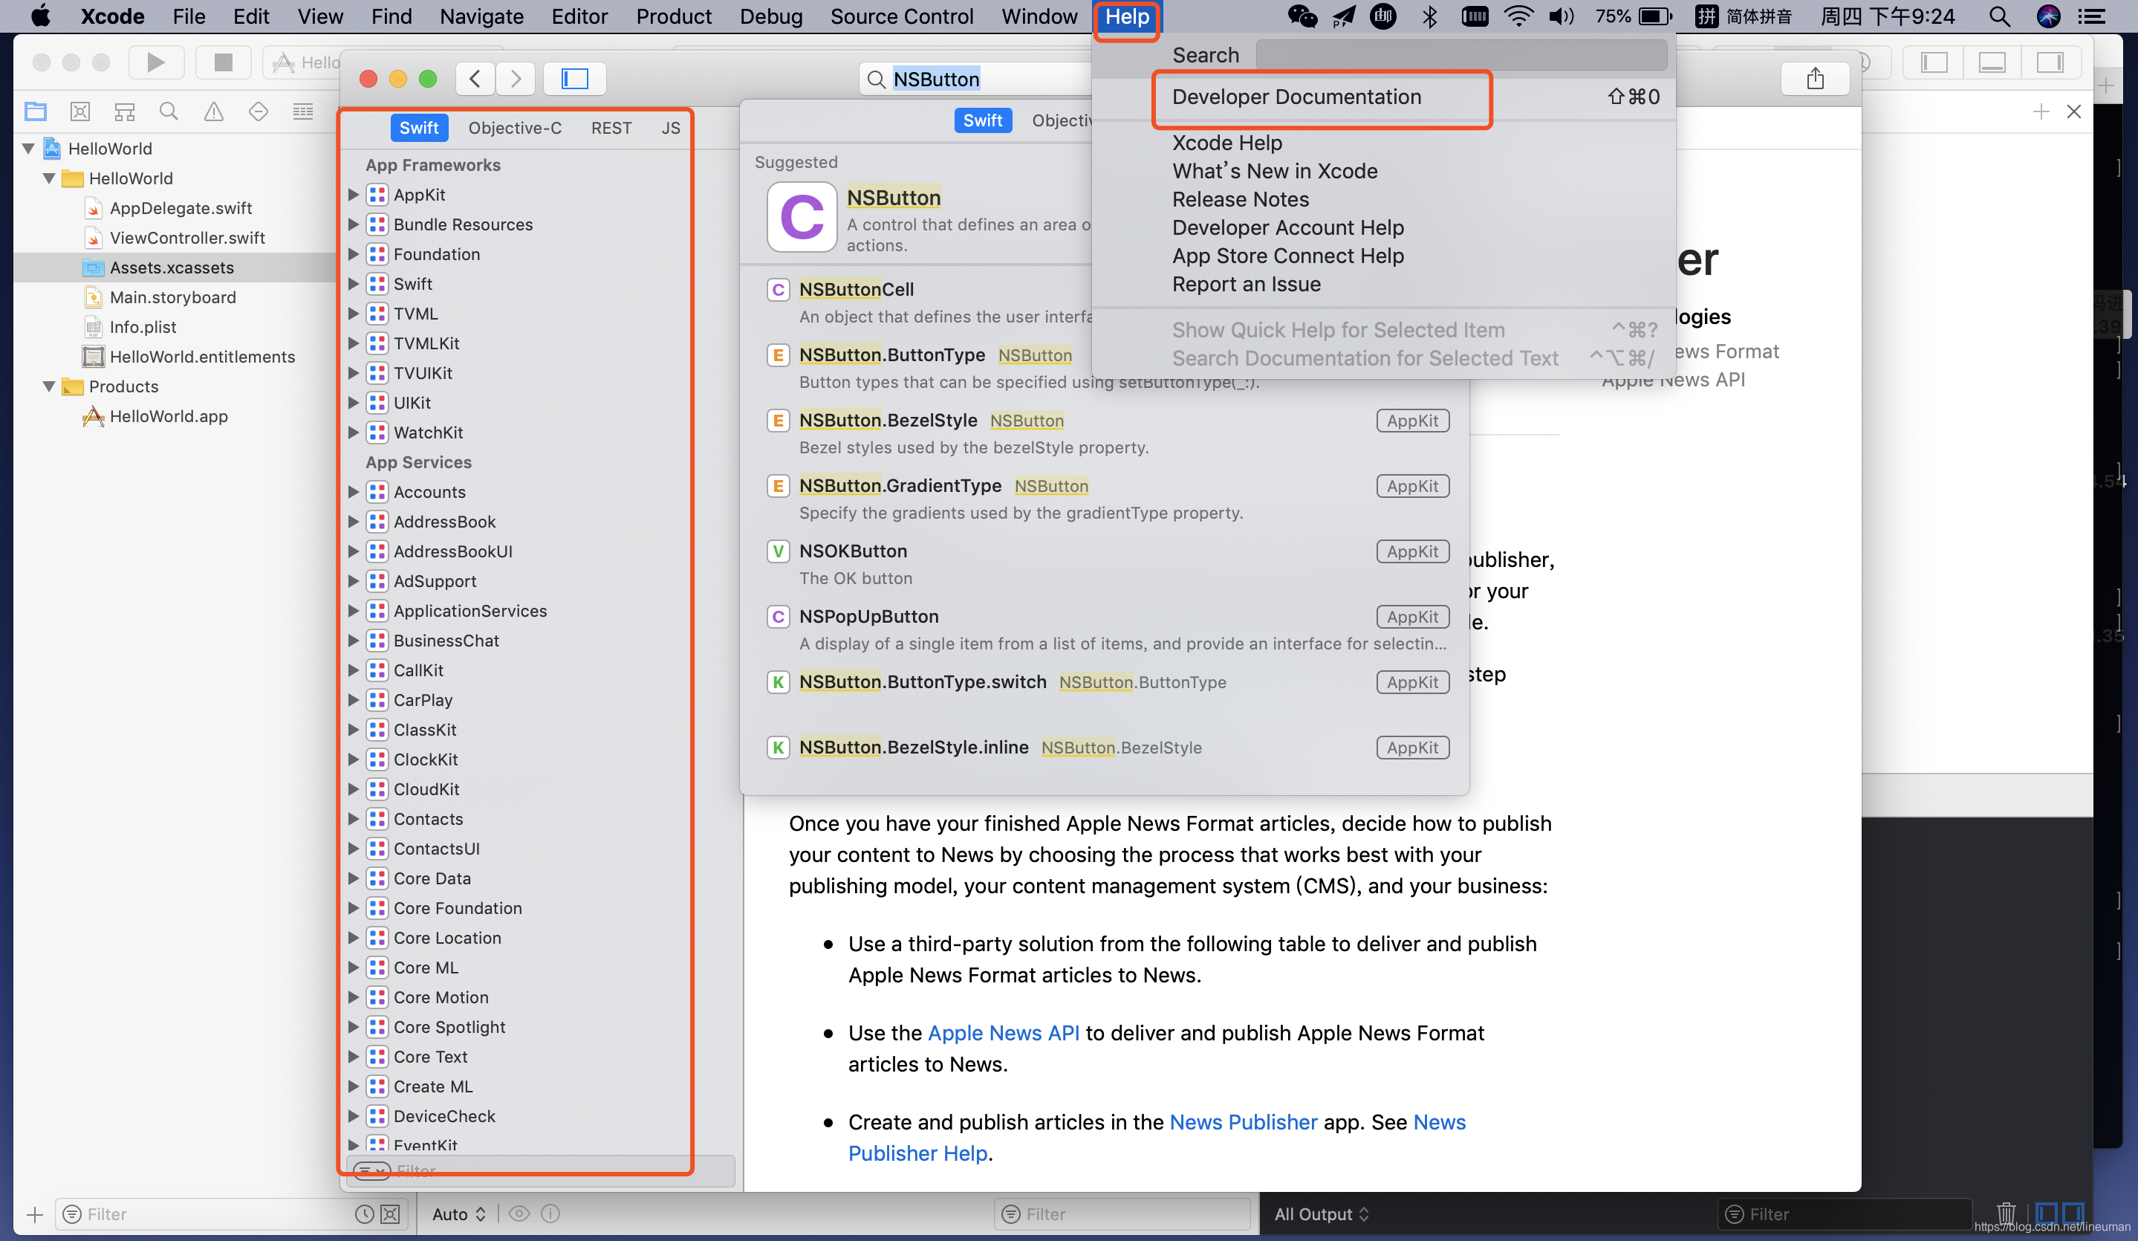The image size is (2138, 1241).
Task: Click the WeChat menu bar icon
Action: point(1302,16)
